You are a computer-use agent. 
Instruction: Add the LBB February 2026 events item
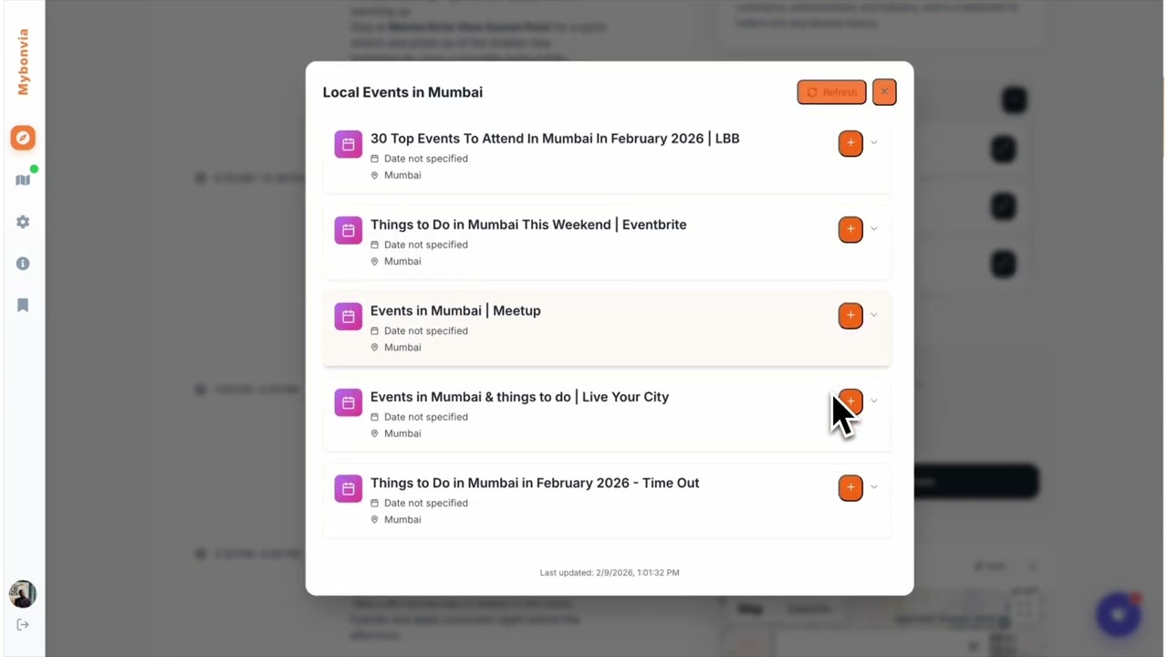point(850,143)
